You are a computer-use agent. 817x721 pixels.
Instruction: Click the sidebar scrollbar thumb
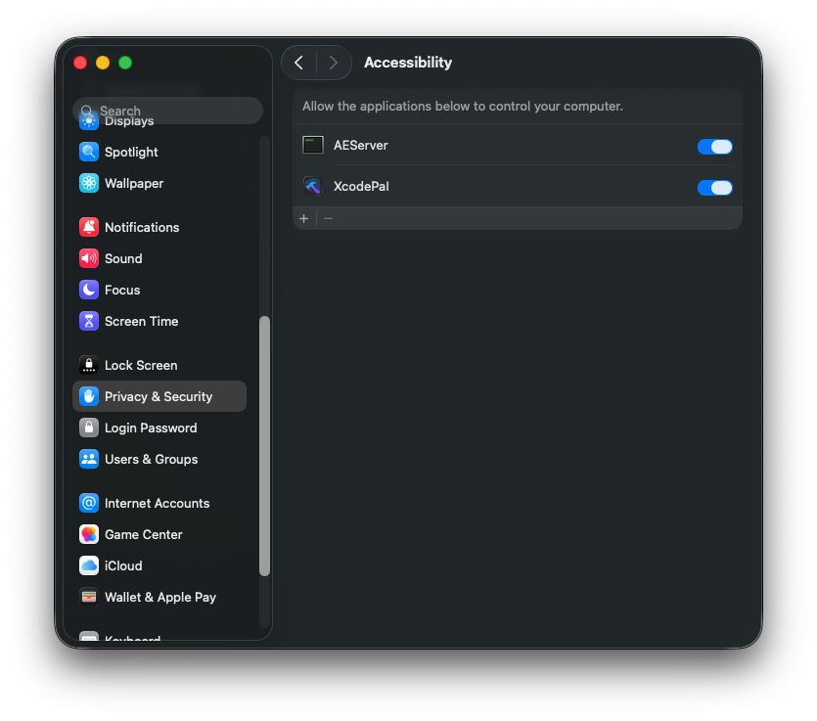pos(265,446)
